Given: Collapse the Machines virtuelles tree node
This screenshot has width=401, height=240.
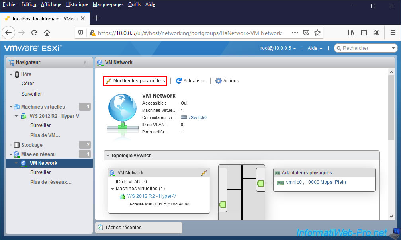Looking at the screenshot, I should coord(11,107).
